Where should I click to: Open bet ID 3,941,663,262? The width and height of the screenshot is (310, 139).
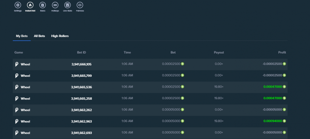pyautogui.click(x=81, y=110)
